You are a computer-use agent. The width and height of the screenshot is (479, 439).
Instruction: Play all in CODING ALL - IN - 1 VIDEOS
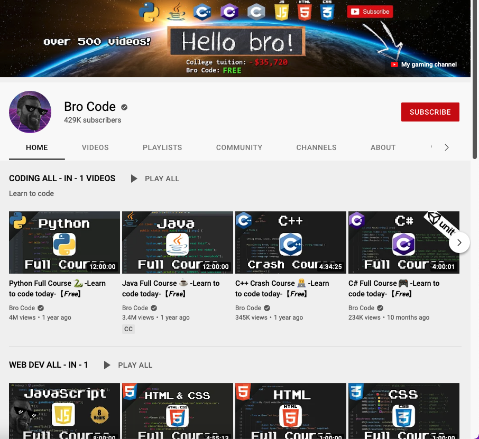(155, 179)
